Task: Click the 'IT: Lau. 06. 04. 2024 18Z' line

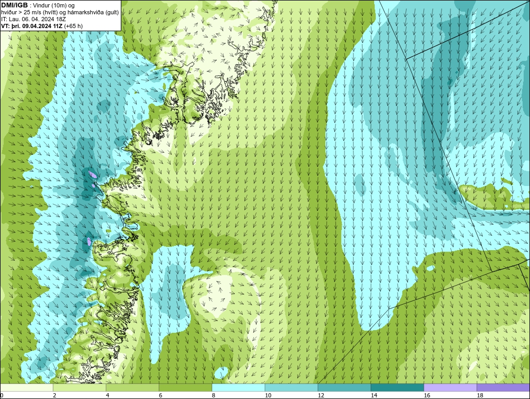Action: click(x=33, y=19)
